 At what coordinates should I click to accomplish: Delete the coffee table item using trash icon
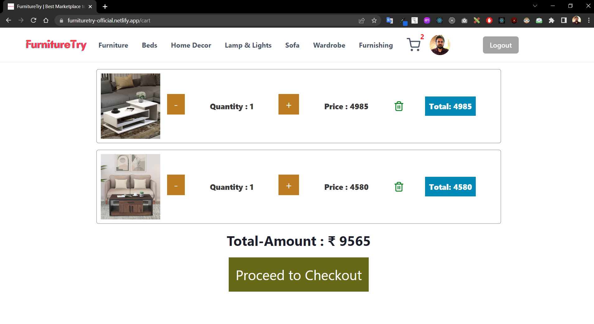(x=399, y=106)
